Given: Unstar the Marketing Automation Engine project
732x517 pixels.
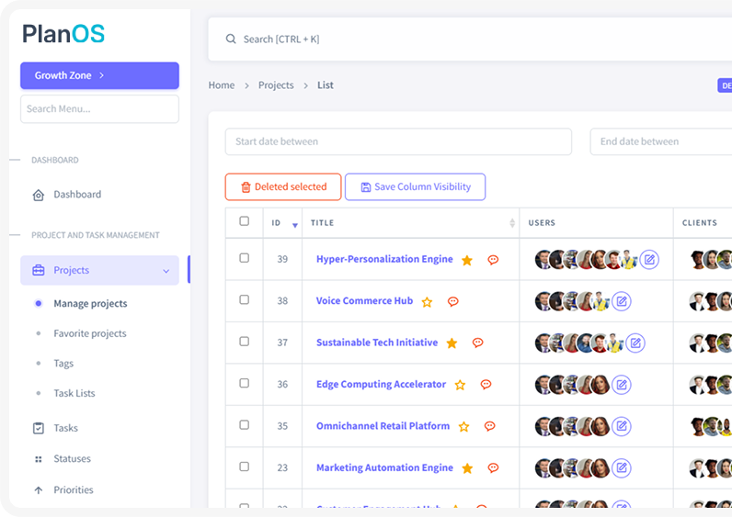Looking at the screenshot, I should (x=467, y=468).
